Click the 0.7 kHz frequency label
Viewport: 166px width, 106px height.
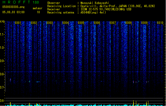[x=2, y=87]
